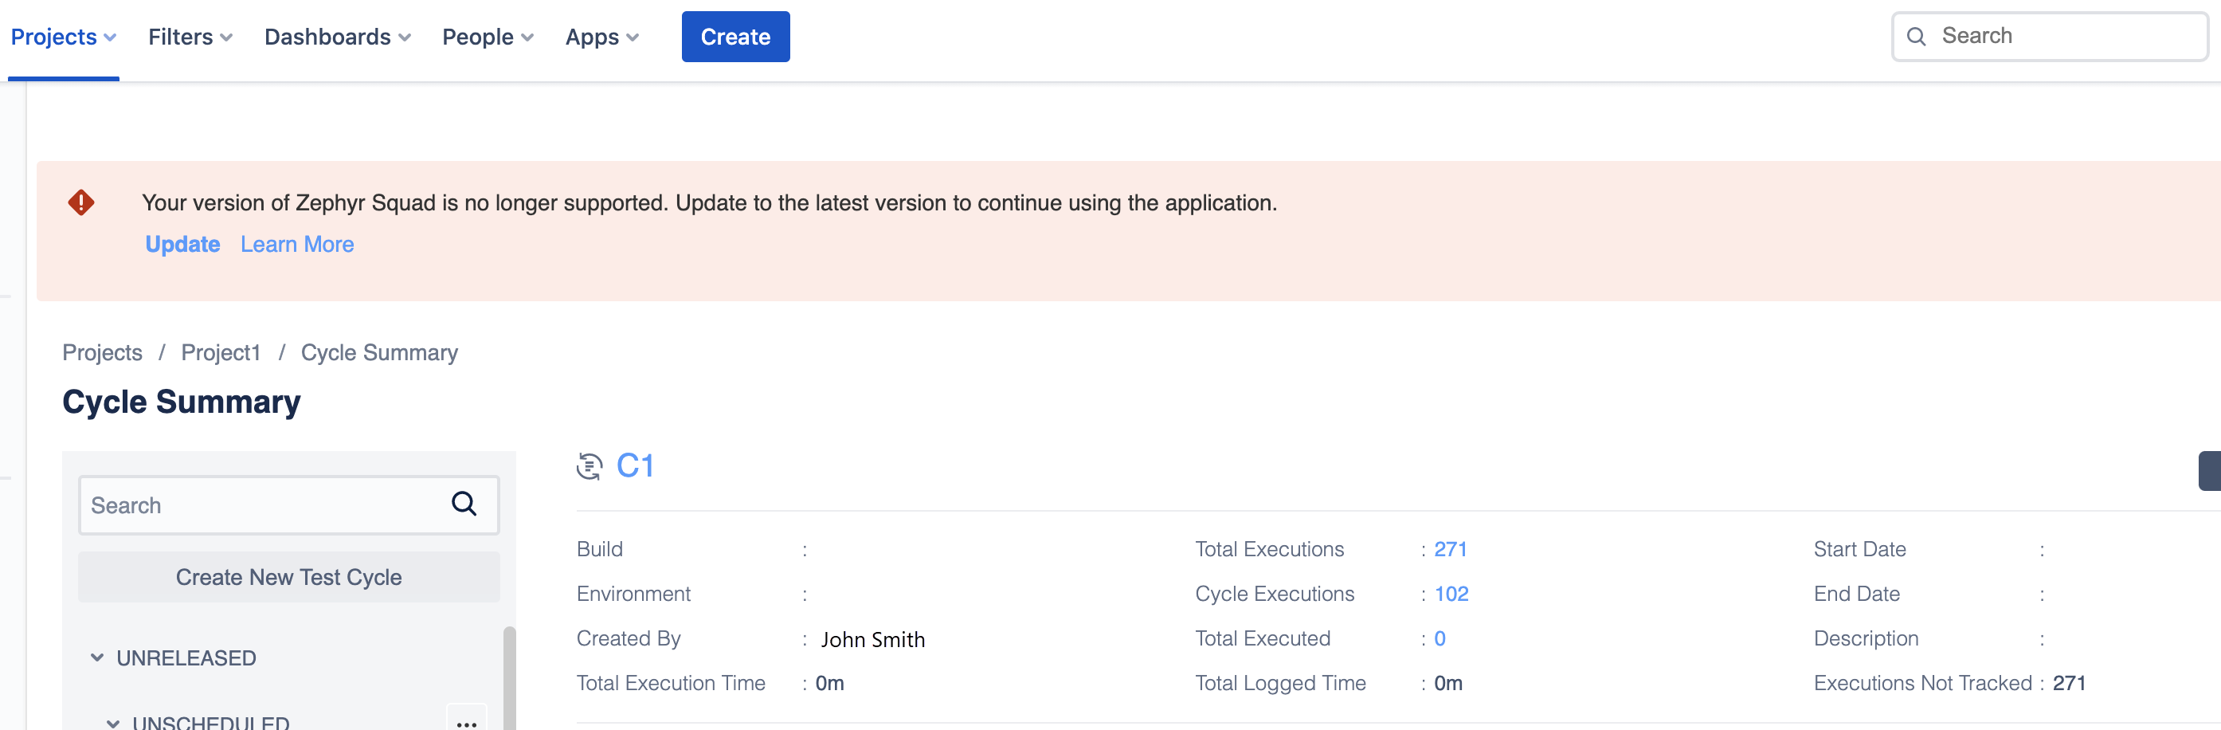Open the Filters dropdown menu
The height and width of the screenshot is (730, 2221).
[190, 37]
